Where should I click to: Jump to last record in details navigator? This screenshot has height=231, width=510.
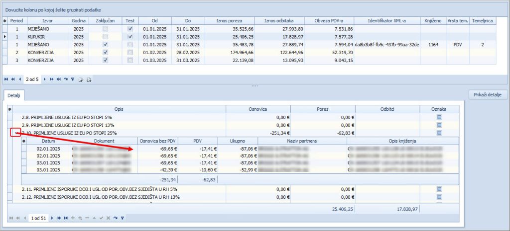66,218
